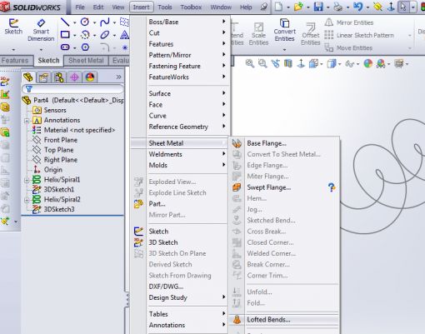
Task: Click the Print icon
Action: coord(338,7)
